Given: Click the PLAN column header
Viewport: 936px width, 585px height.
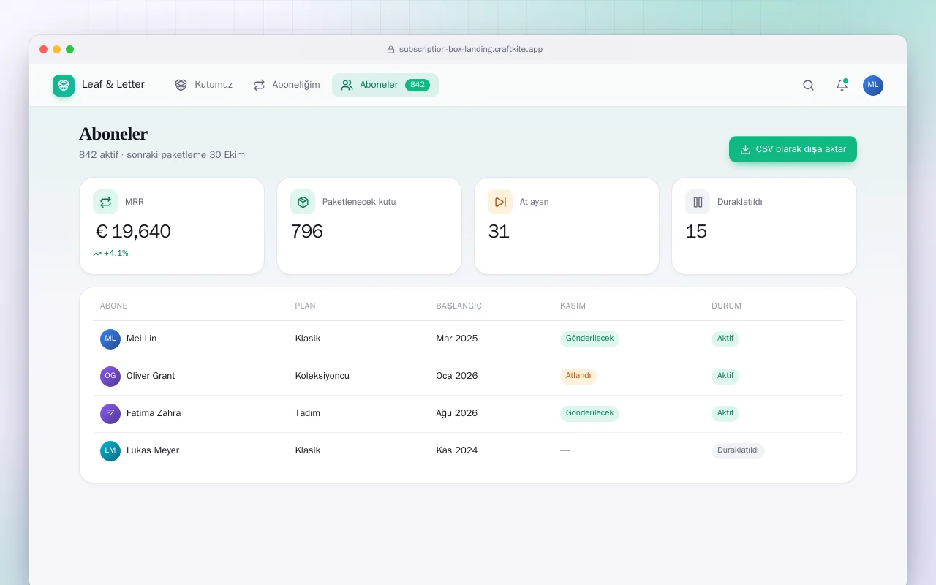Looking at the screenshot, I should pos(305,306).
